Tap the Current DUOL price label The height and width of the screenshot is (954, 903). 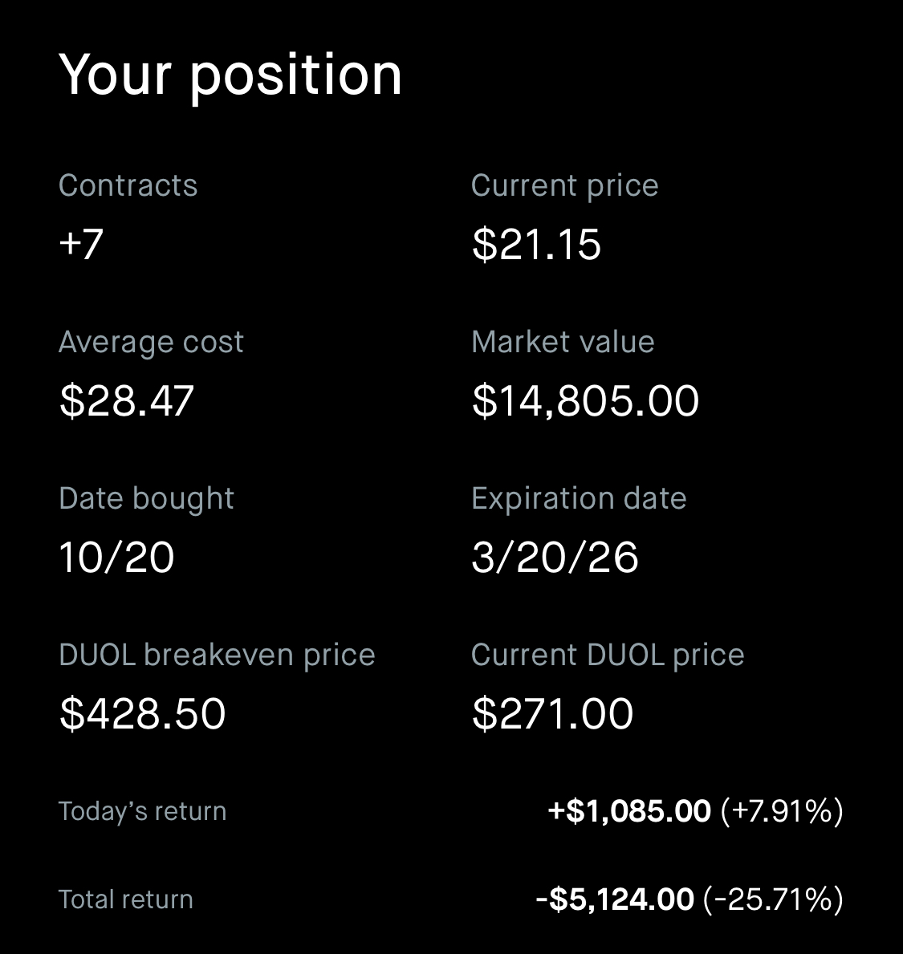[x=608, y=655]
